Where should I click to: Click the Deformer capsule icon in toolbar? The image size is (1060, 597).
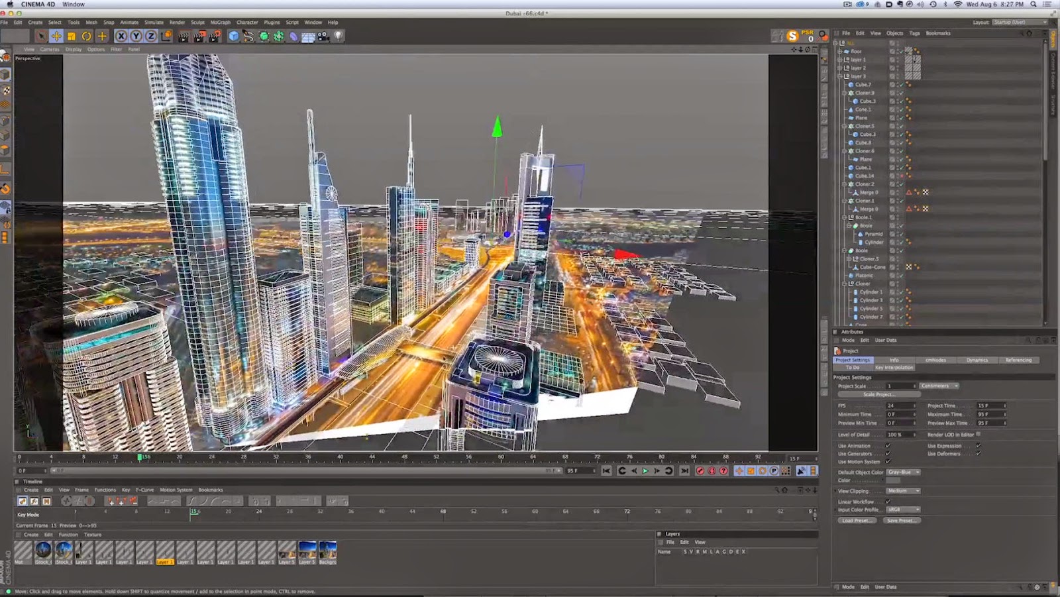point(293,36)
